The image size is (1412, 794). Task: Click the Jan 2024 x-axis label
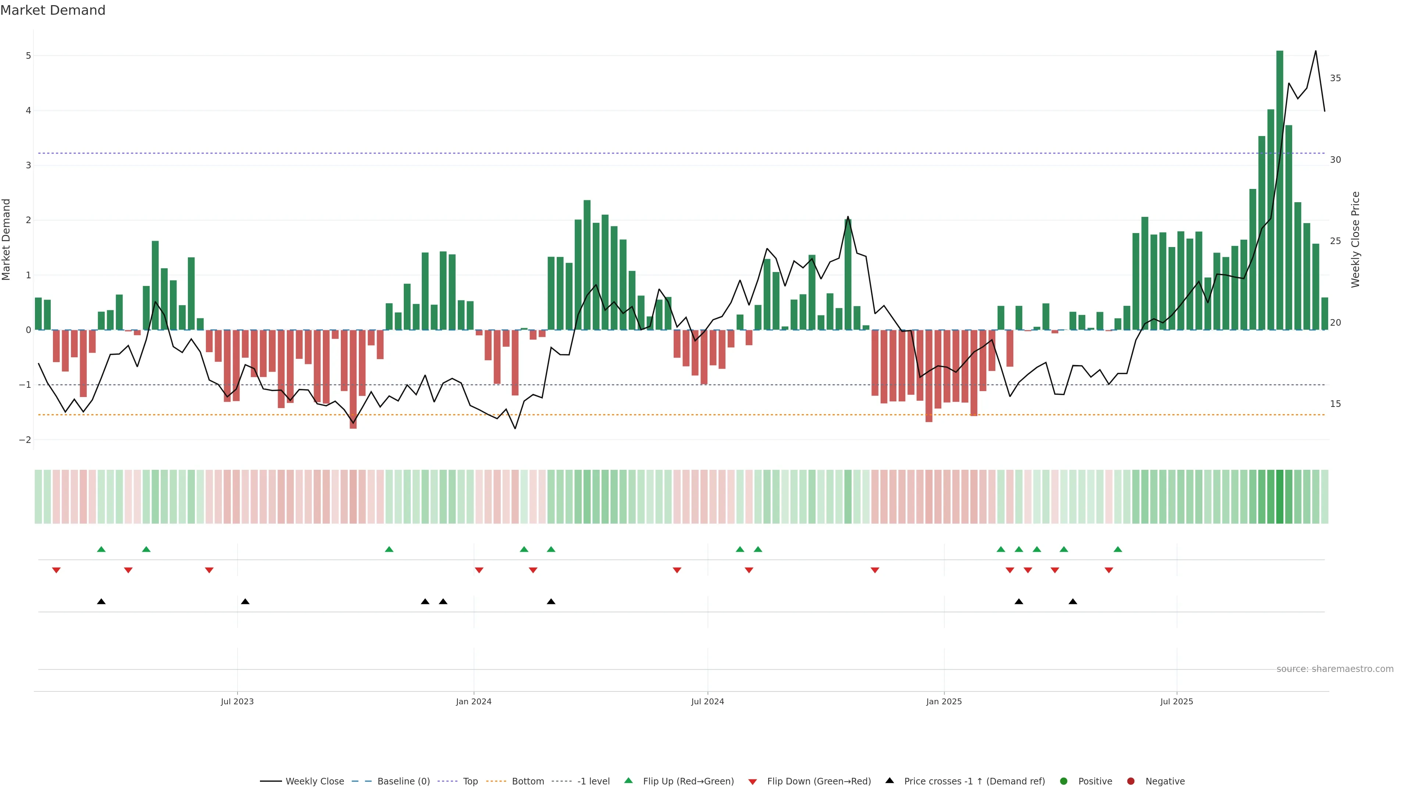(x=474, y=701)
